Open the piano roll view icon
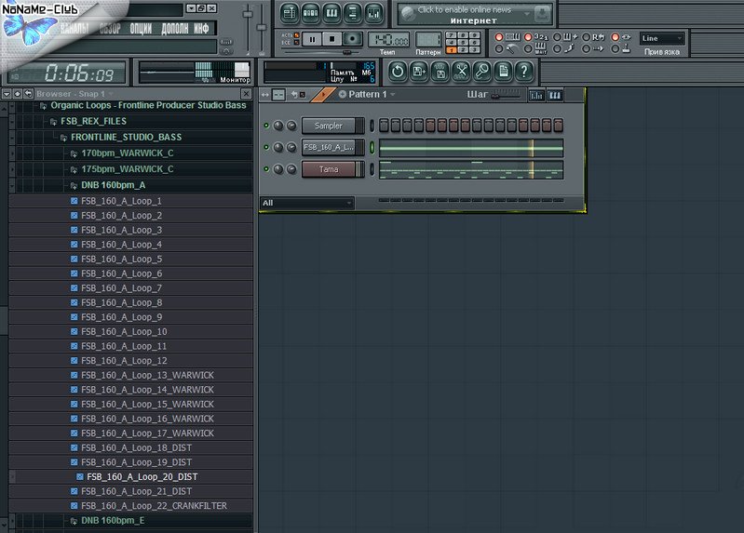 (332, 13)
